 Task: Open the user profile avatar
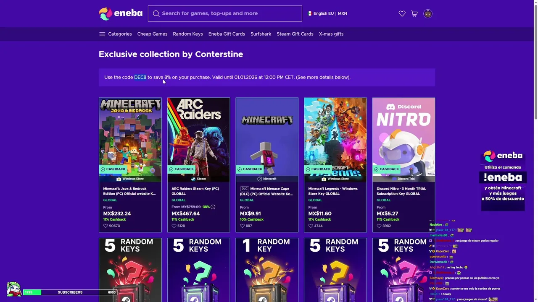(427, 13)
